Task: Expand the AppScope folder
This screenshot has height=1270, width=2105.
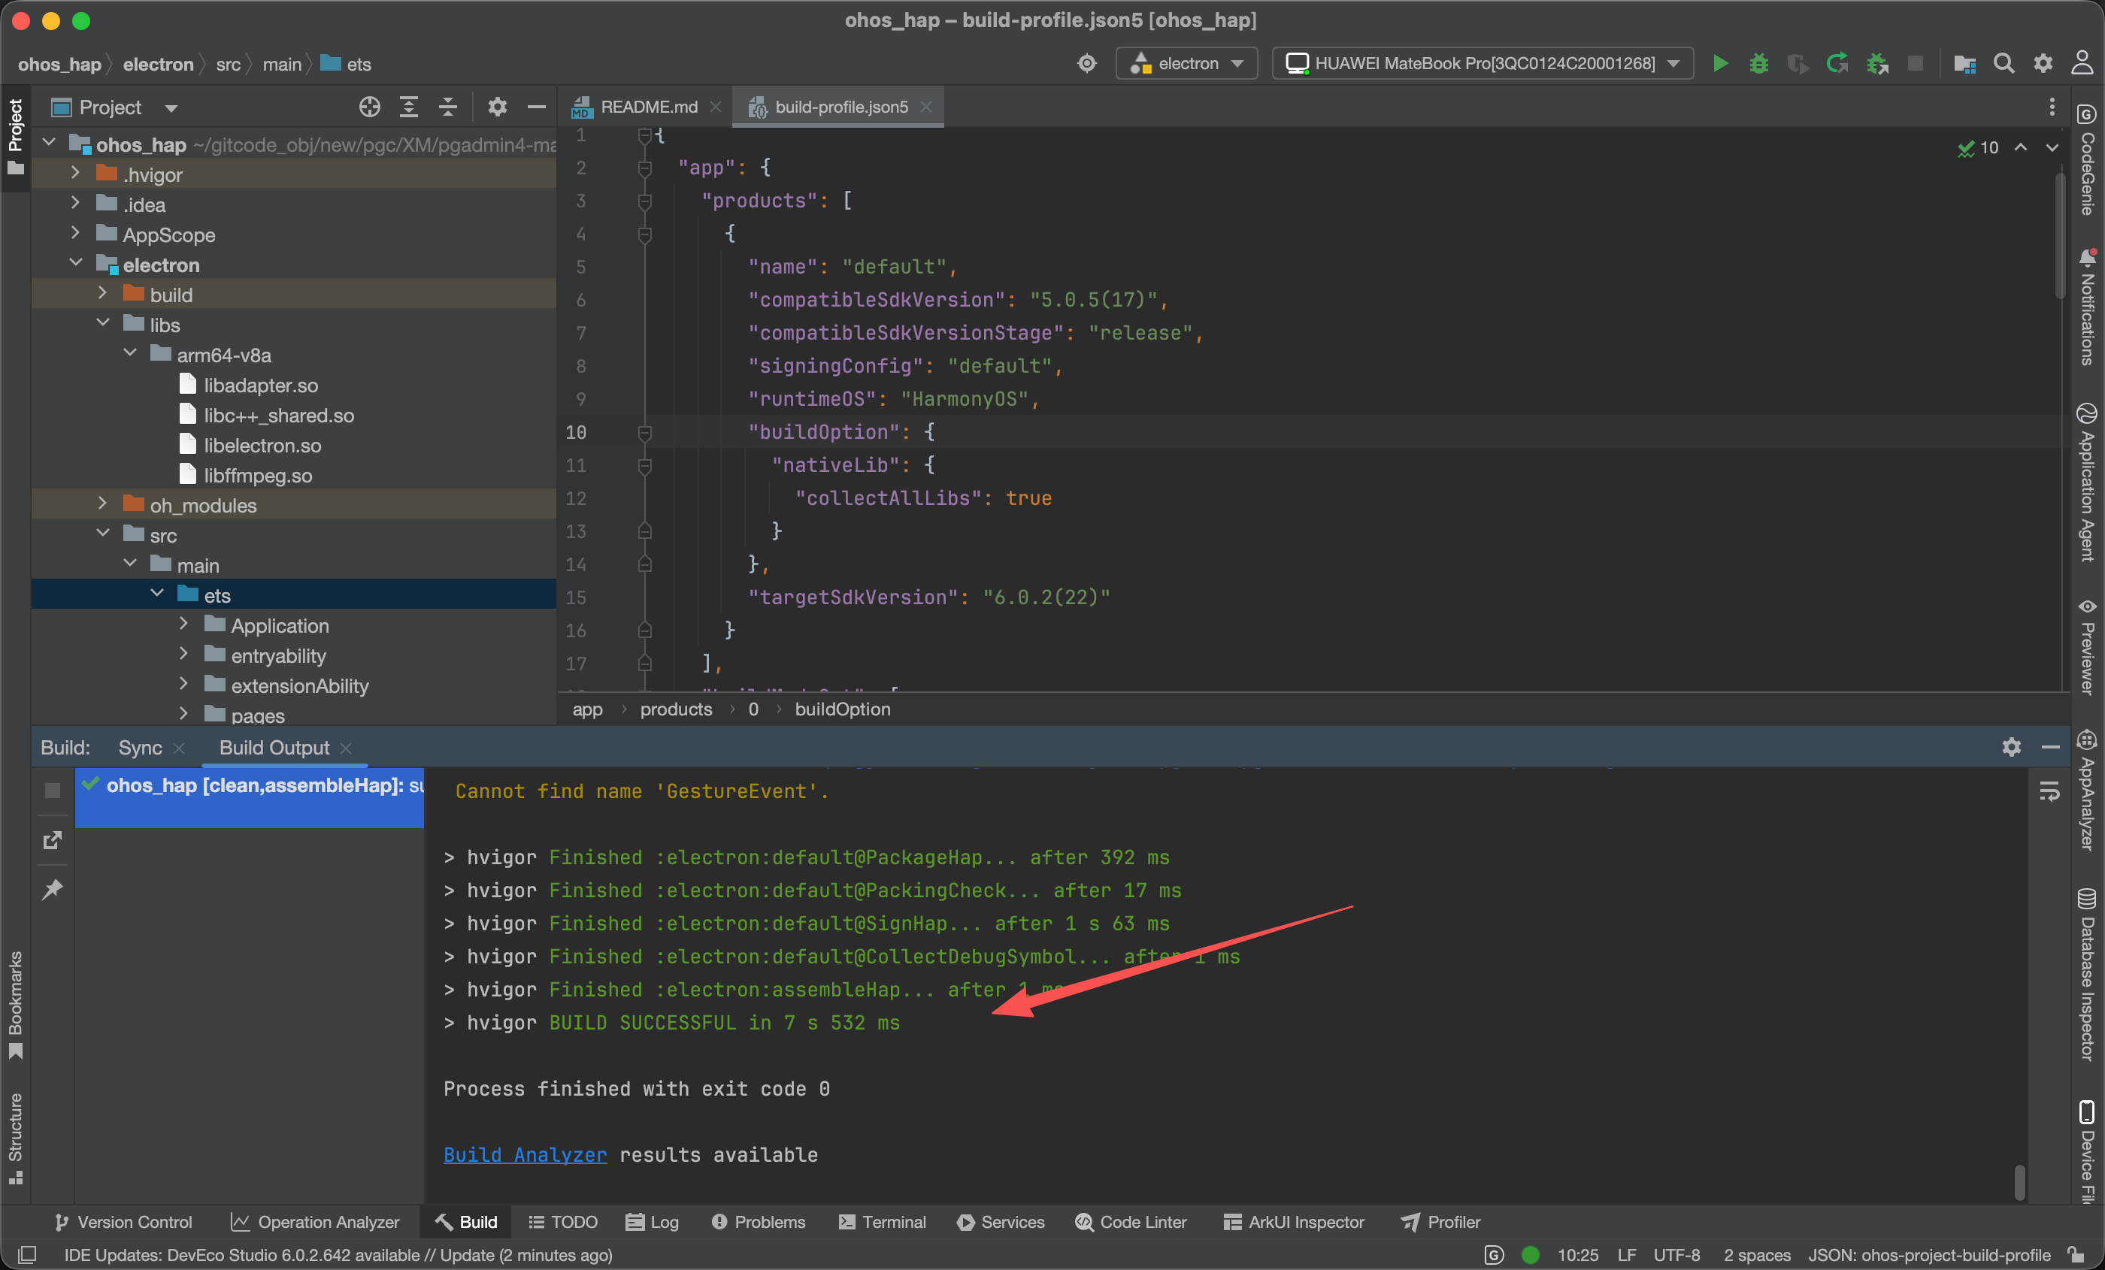Action: click(75, 233)
